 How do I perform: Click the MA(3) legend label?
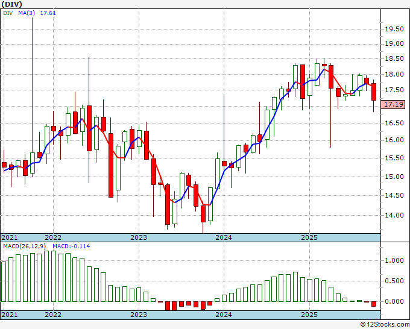click(27, 13)
